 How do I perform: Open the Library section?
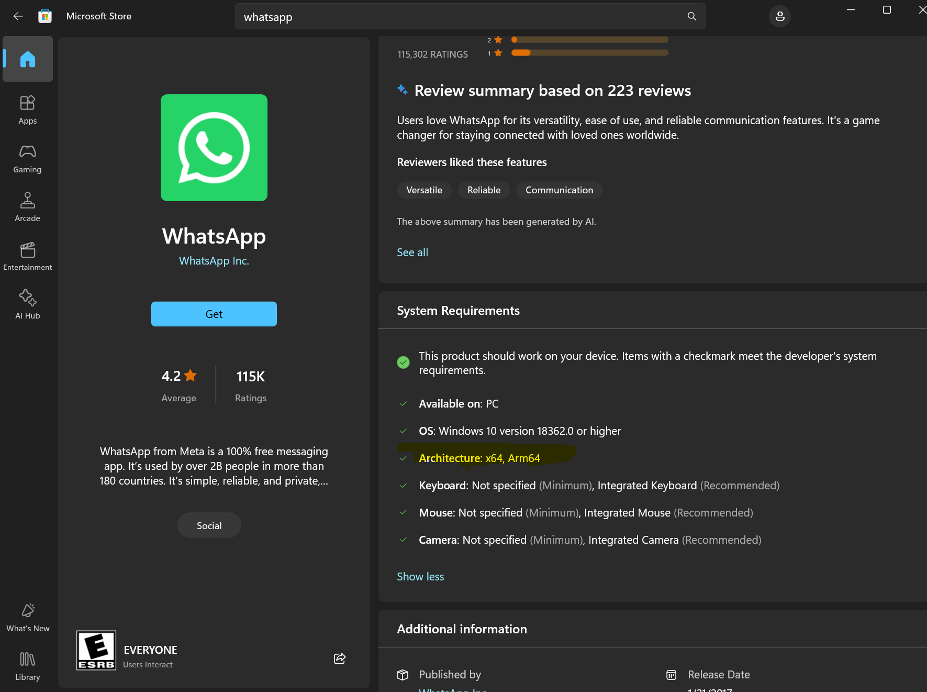pyautogui.click(x=28, y=666)
